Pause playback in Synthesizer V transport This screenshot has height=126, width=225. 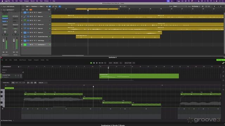(x=91, y=63)
